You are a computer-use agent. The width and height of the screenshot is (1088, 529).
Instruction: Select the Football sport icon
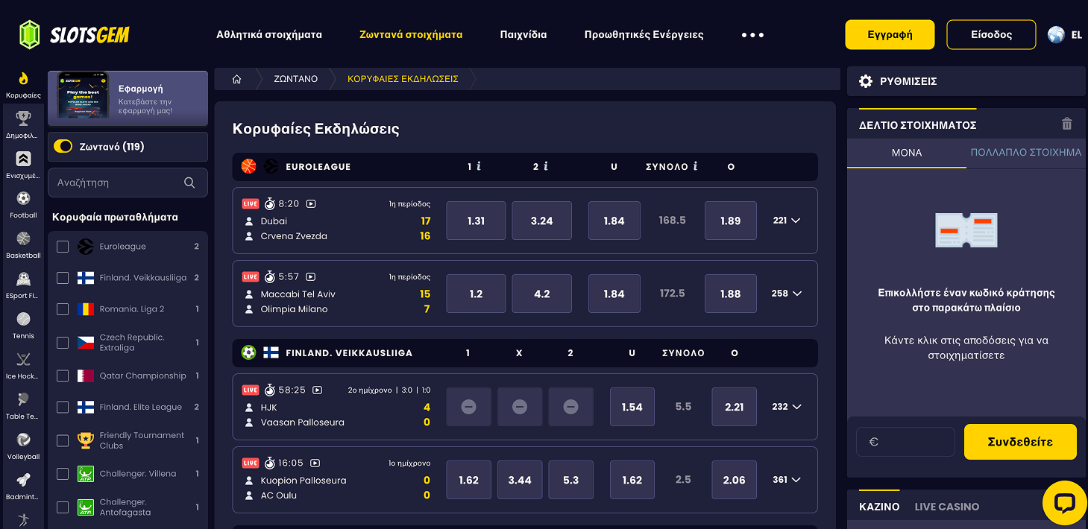pos(23,199)
